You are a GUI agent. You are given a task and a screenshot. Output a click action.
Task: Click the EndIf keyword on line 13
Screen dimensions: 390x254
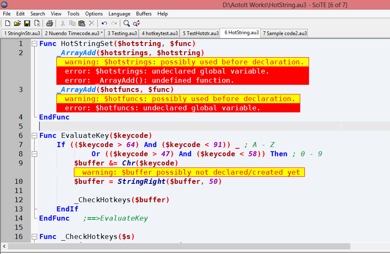(x=67, y=209)
